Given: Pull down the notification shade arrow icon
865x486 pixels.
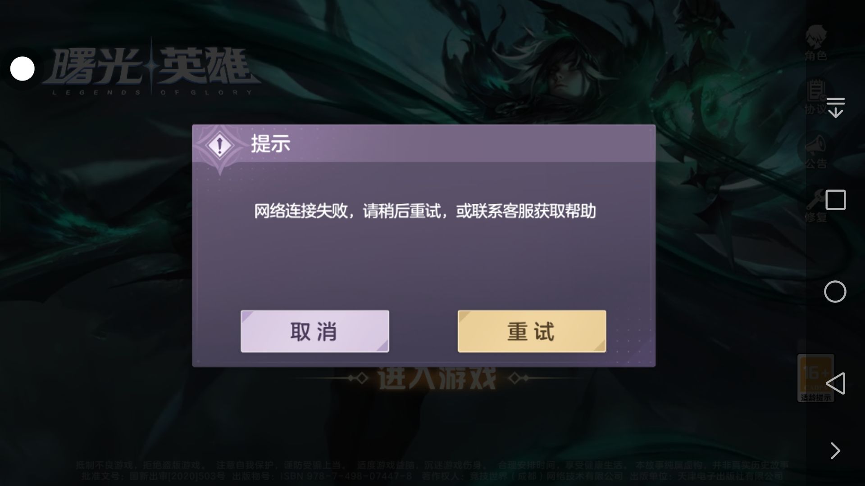Looking at the screenshot, I should (836, 108).
